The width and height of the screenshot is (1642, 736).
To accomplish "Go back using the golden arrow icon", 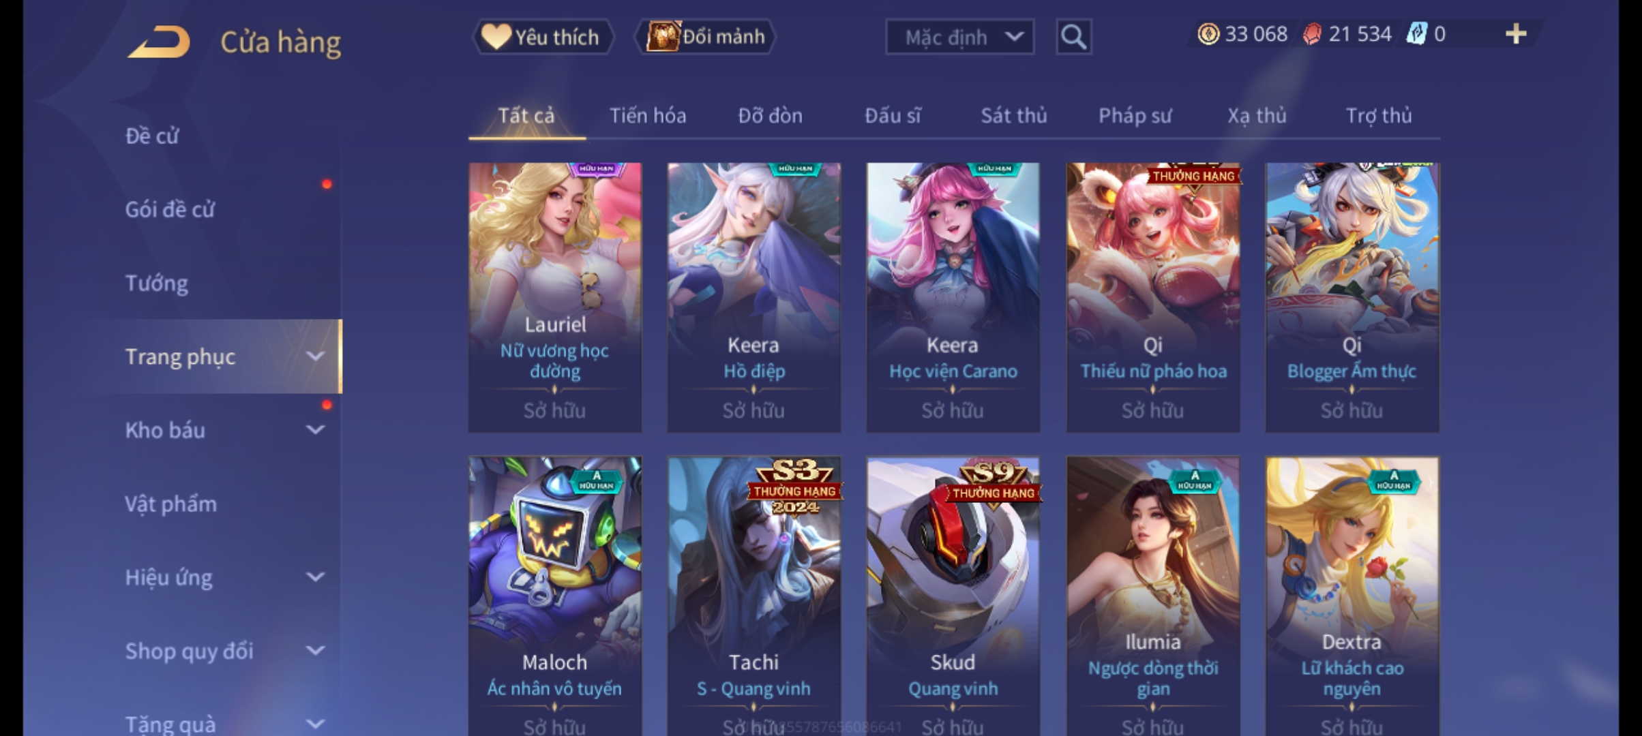I will tap(159, 42).
